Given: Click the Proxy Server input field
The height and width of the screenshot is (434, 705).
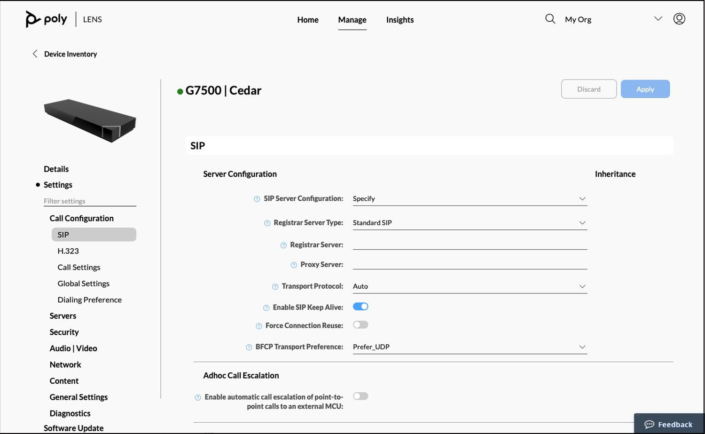Looking at the screenshot, I should (x=470, y=263).
